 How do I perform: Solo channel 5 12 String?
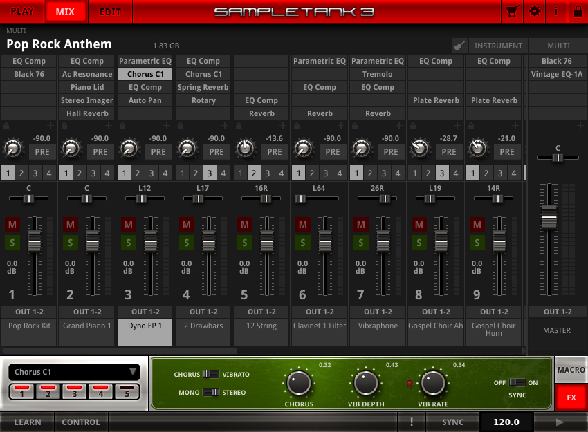coord(244,243)
